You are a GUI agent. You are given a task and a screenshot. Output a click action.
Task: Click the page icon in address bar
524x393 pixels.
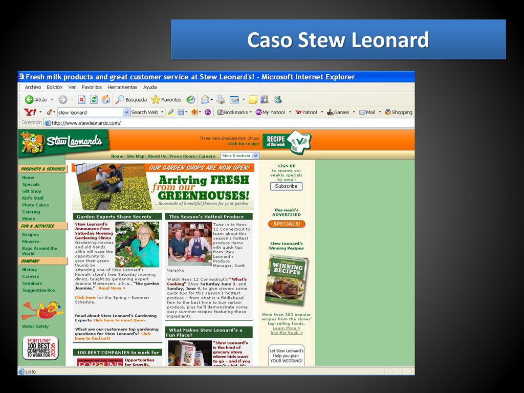48,123
